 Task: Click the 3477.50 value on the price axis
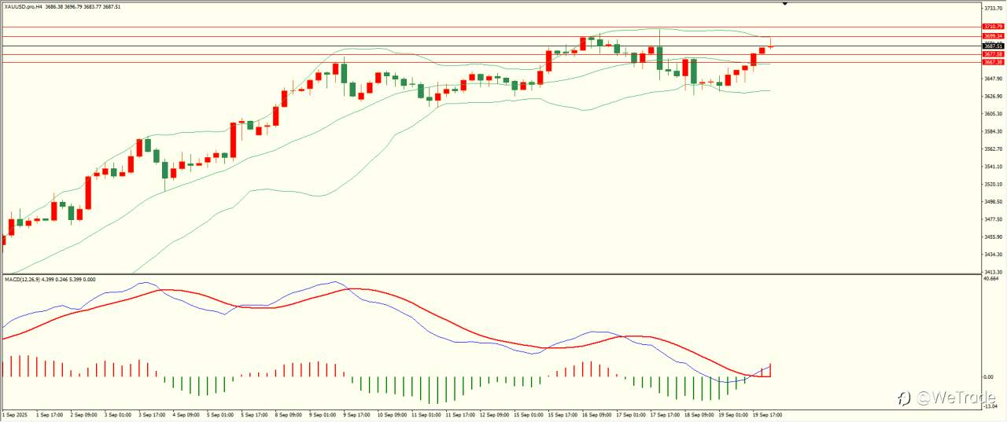994,218
